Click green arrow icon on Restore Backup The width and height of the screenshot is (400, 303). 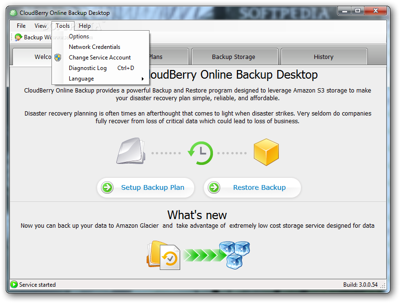(214, 188)
